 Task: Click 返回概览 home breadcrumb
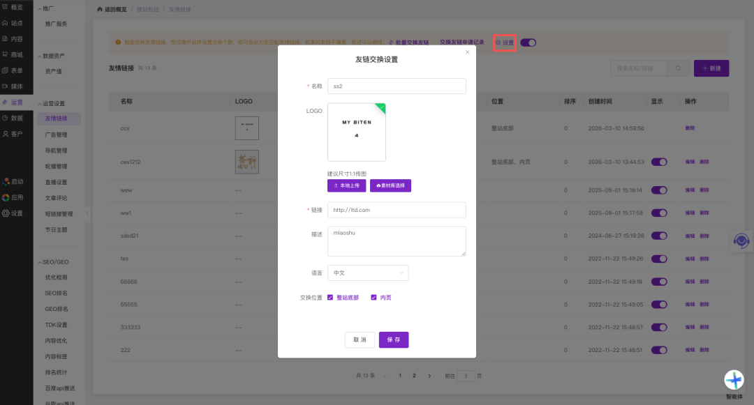point(112,10)
